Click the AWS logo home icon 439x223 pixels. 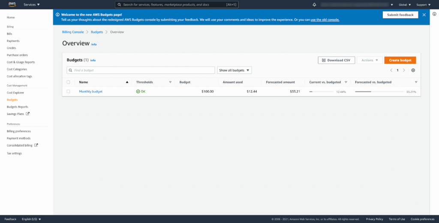pyautogui.click(x=12, y=4)
